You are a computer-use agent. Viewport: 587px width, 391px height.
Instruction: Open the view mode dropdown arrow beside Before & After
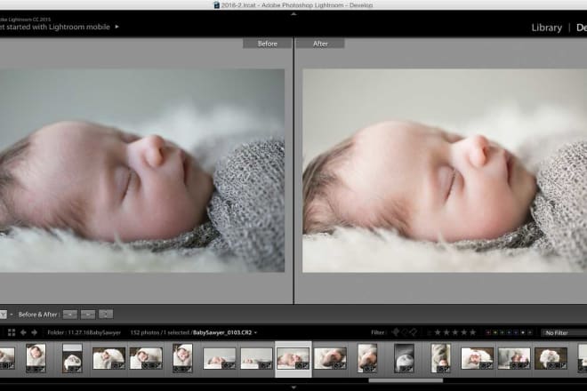pos(12,315)
